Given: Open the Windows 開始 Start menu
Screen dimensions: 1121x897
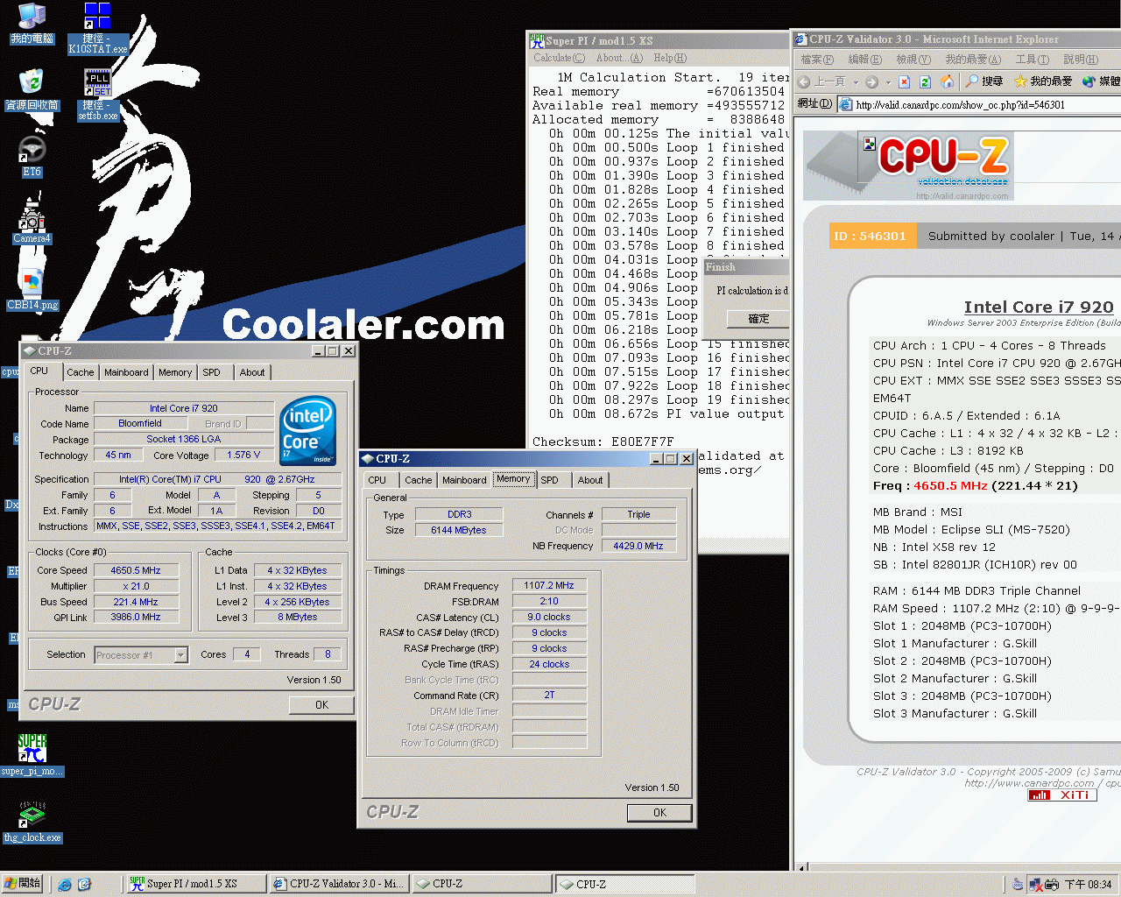Looking at the screenshot, I should point(23,884).
